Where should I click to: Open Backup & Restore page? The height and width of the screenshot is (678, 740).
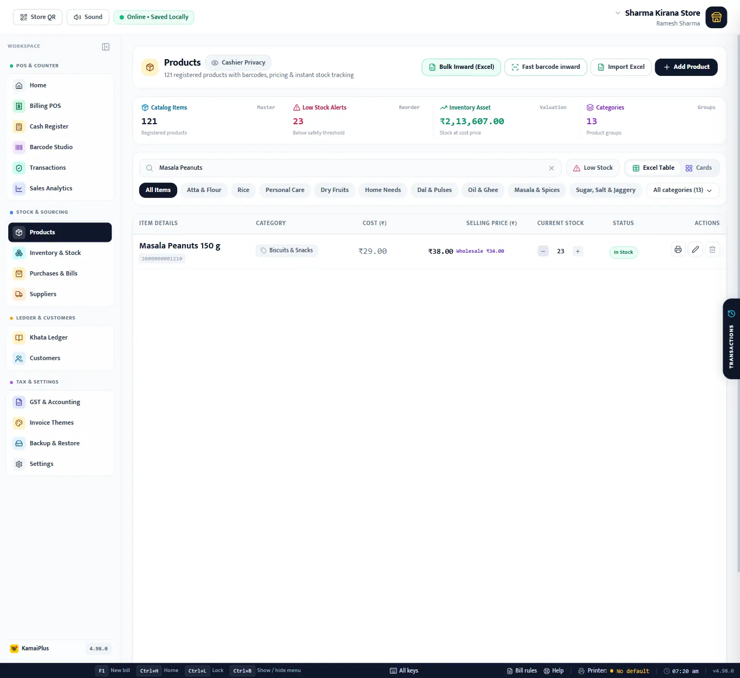60,443
